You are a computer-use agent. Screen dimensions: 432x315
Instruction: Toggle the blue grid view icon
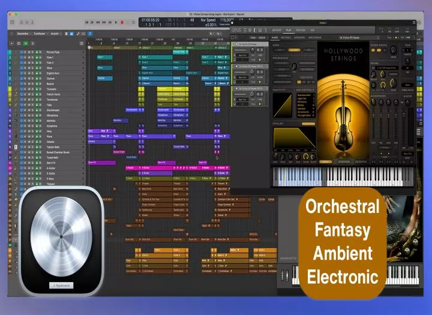(x=71, y=34)
